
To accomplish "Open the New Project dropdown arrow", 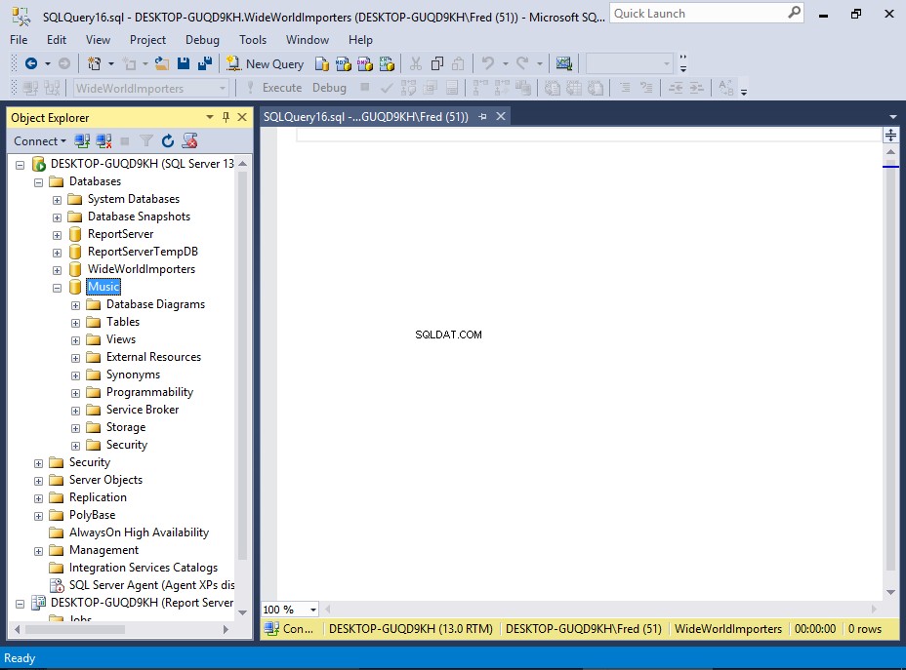I will click(111, 63).
